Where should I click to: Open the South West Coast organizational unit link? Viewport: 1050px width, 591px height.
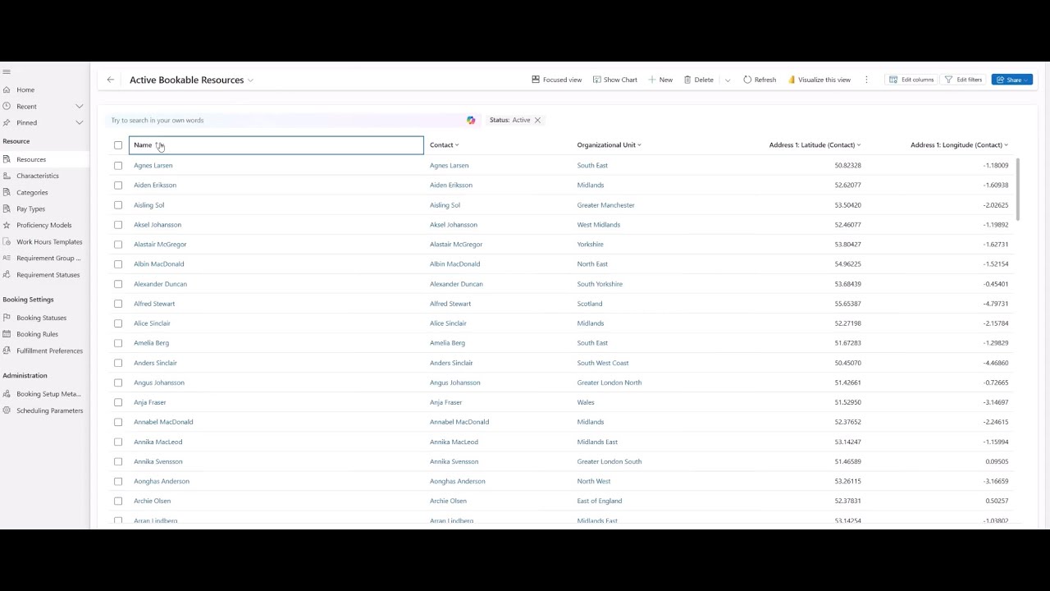(603, 363)
